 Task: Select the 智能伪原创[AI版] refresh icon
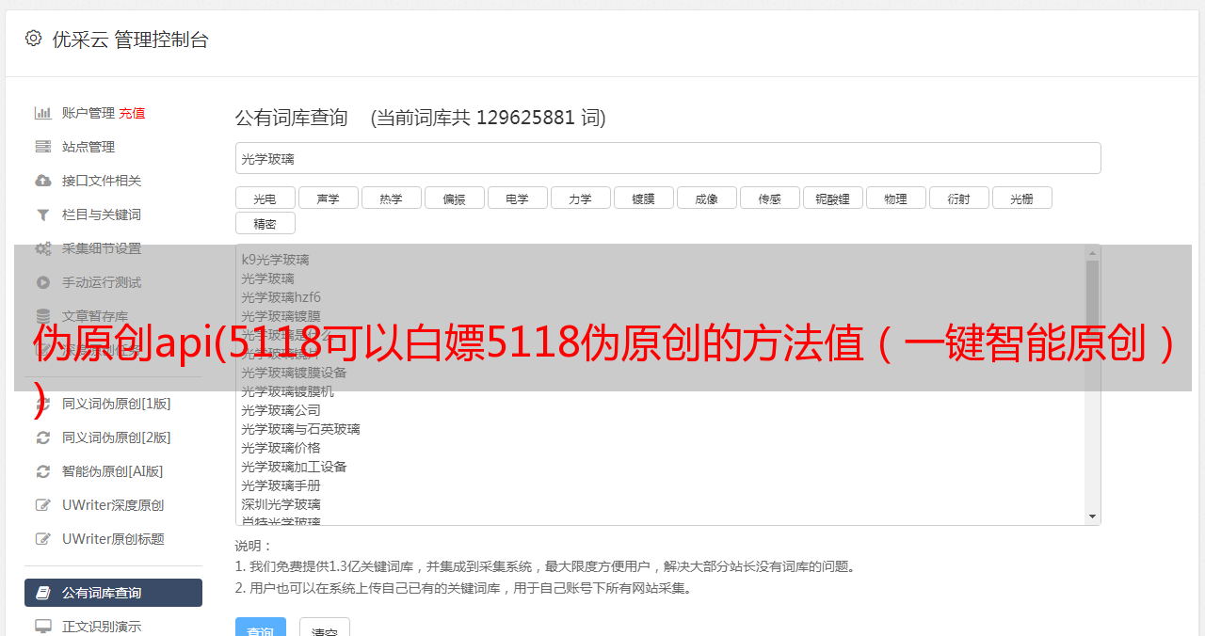[x=43, y=471]
